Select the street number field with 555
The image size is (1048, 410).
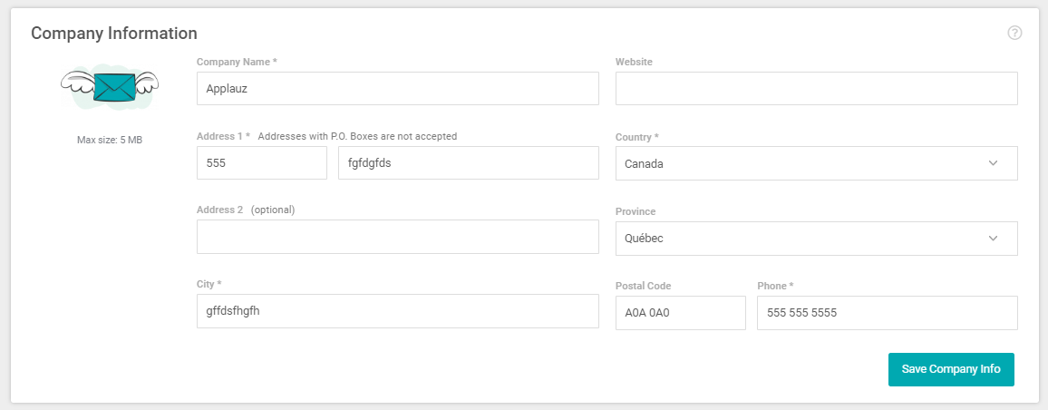[261, 163]
